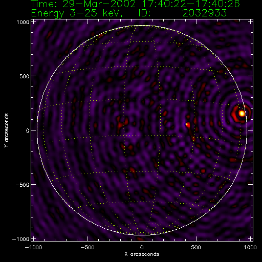Click the -500 tick label on the X axis
Screen dimensions: 262x262
pos(88,247)
